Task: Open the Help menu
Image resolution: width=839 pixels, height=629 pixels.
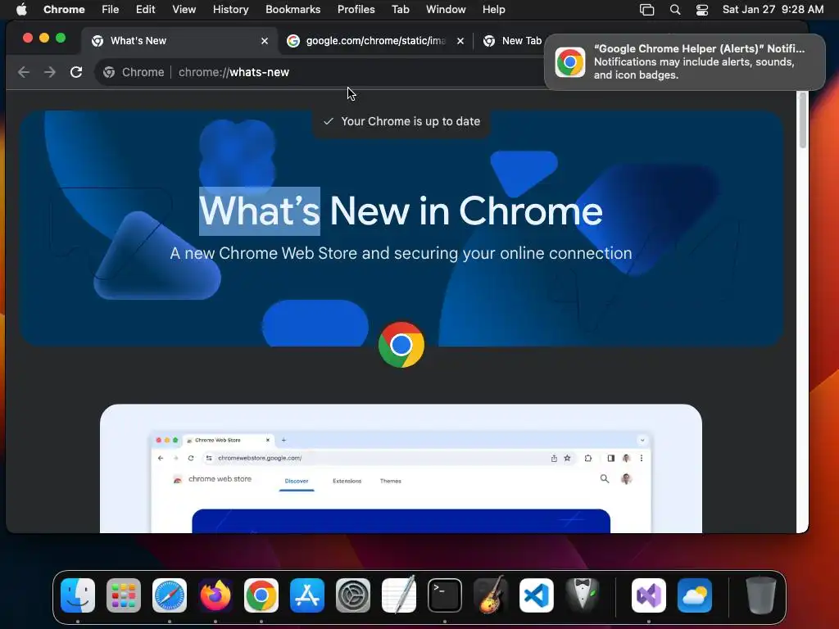Action: pos(493,9)
